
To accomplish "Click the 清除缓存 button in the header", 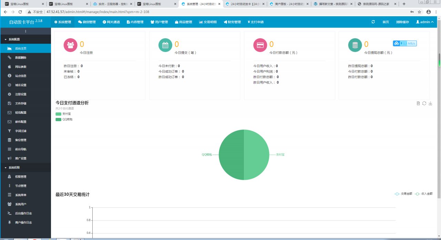I will 402,22.
